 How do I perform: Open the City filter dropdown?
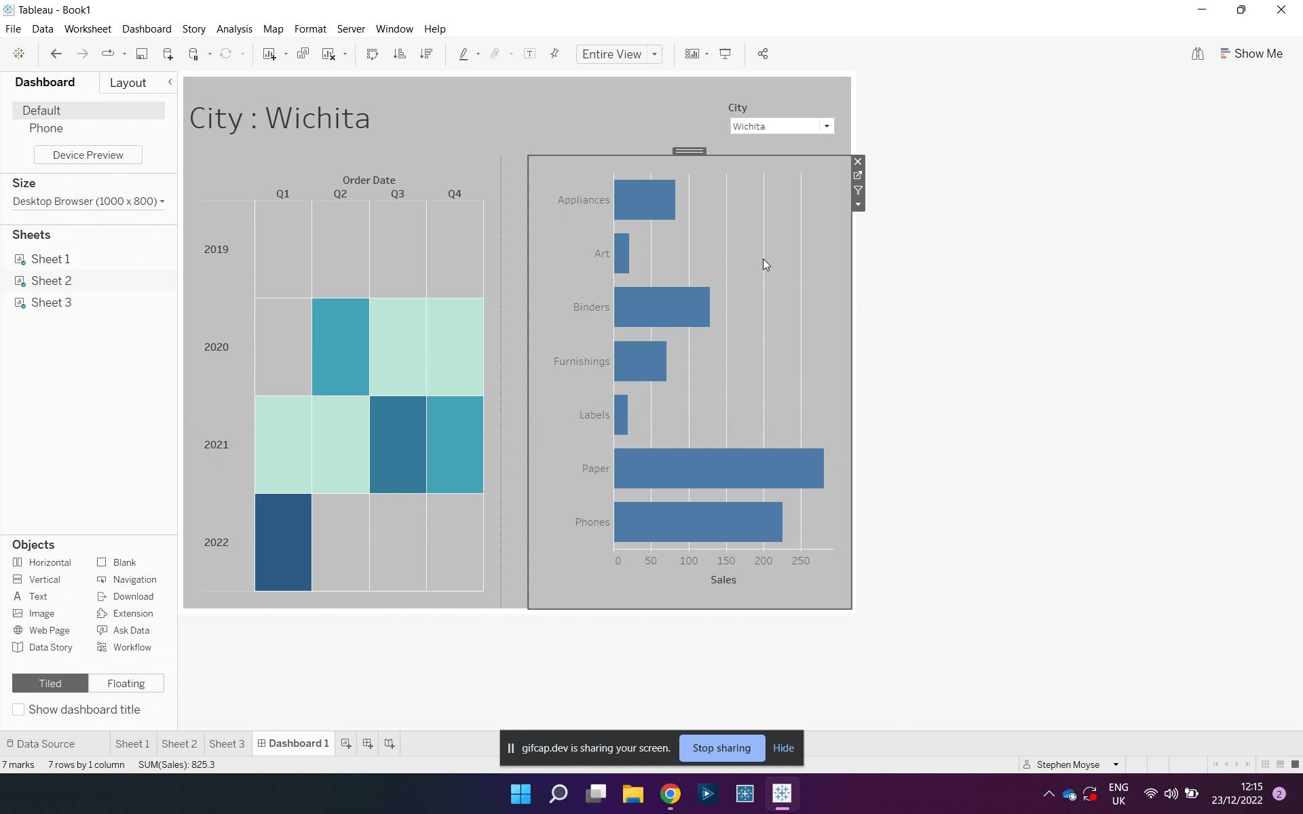pyautogui.click(x=827, y=126)
